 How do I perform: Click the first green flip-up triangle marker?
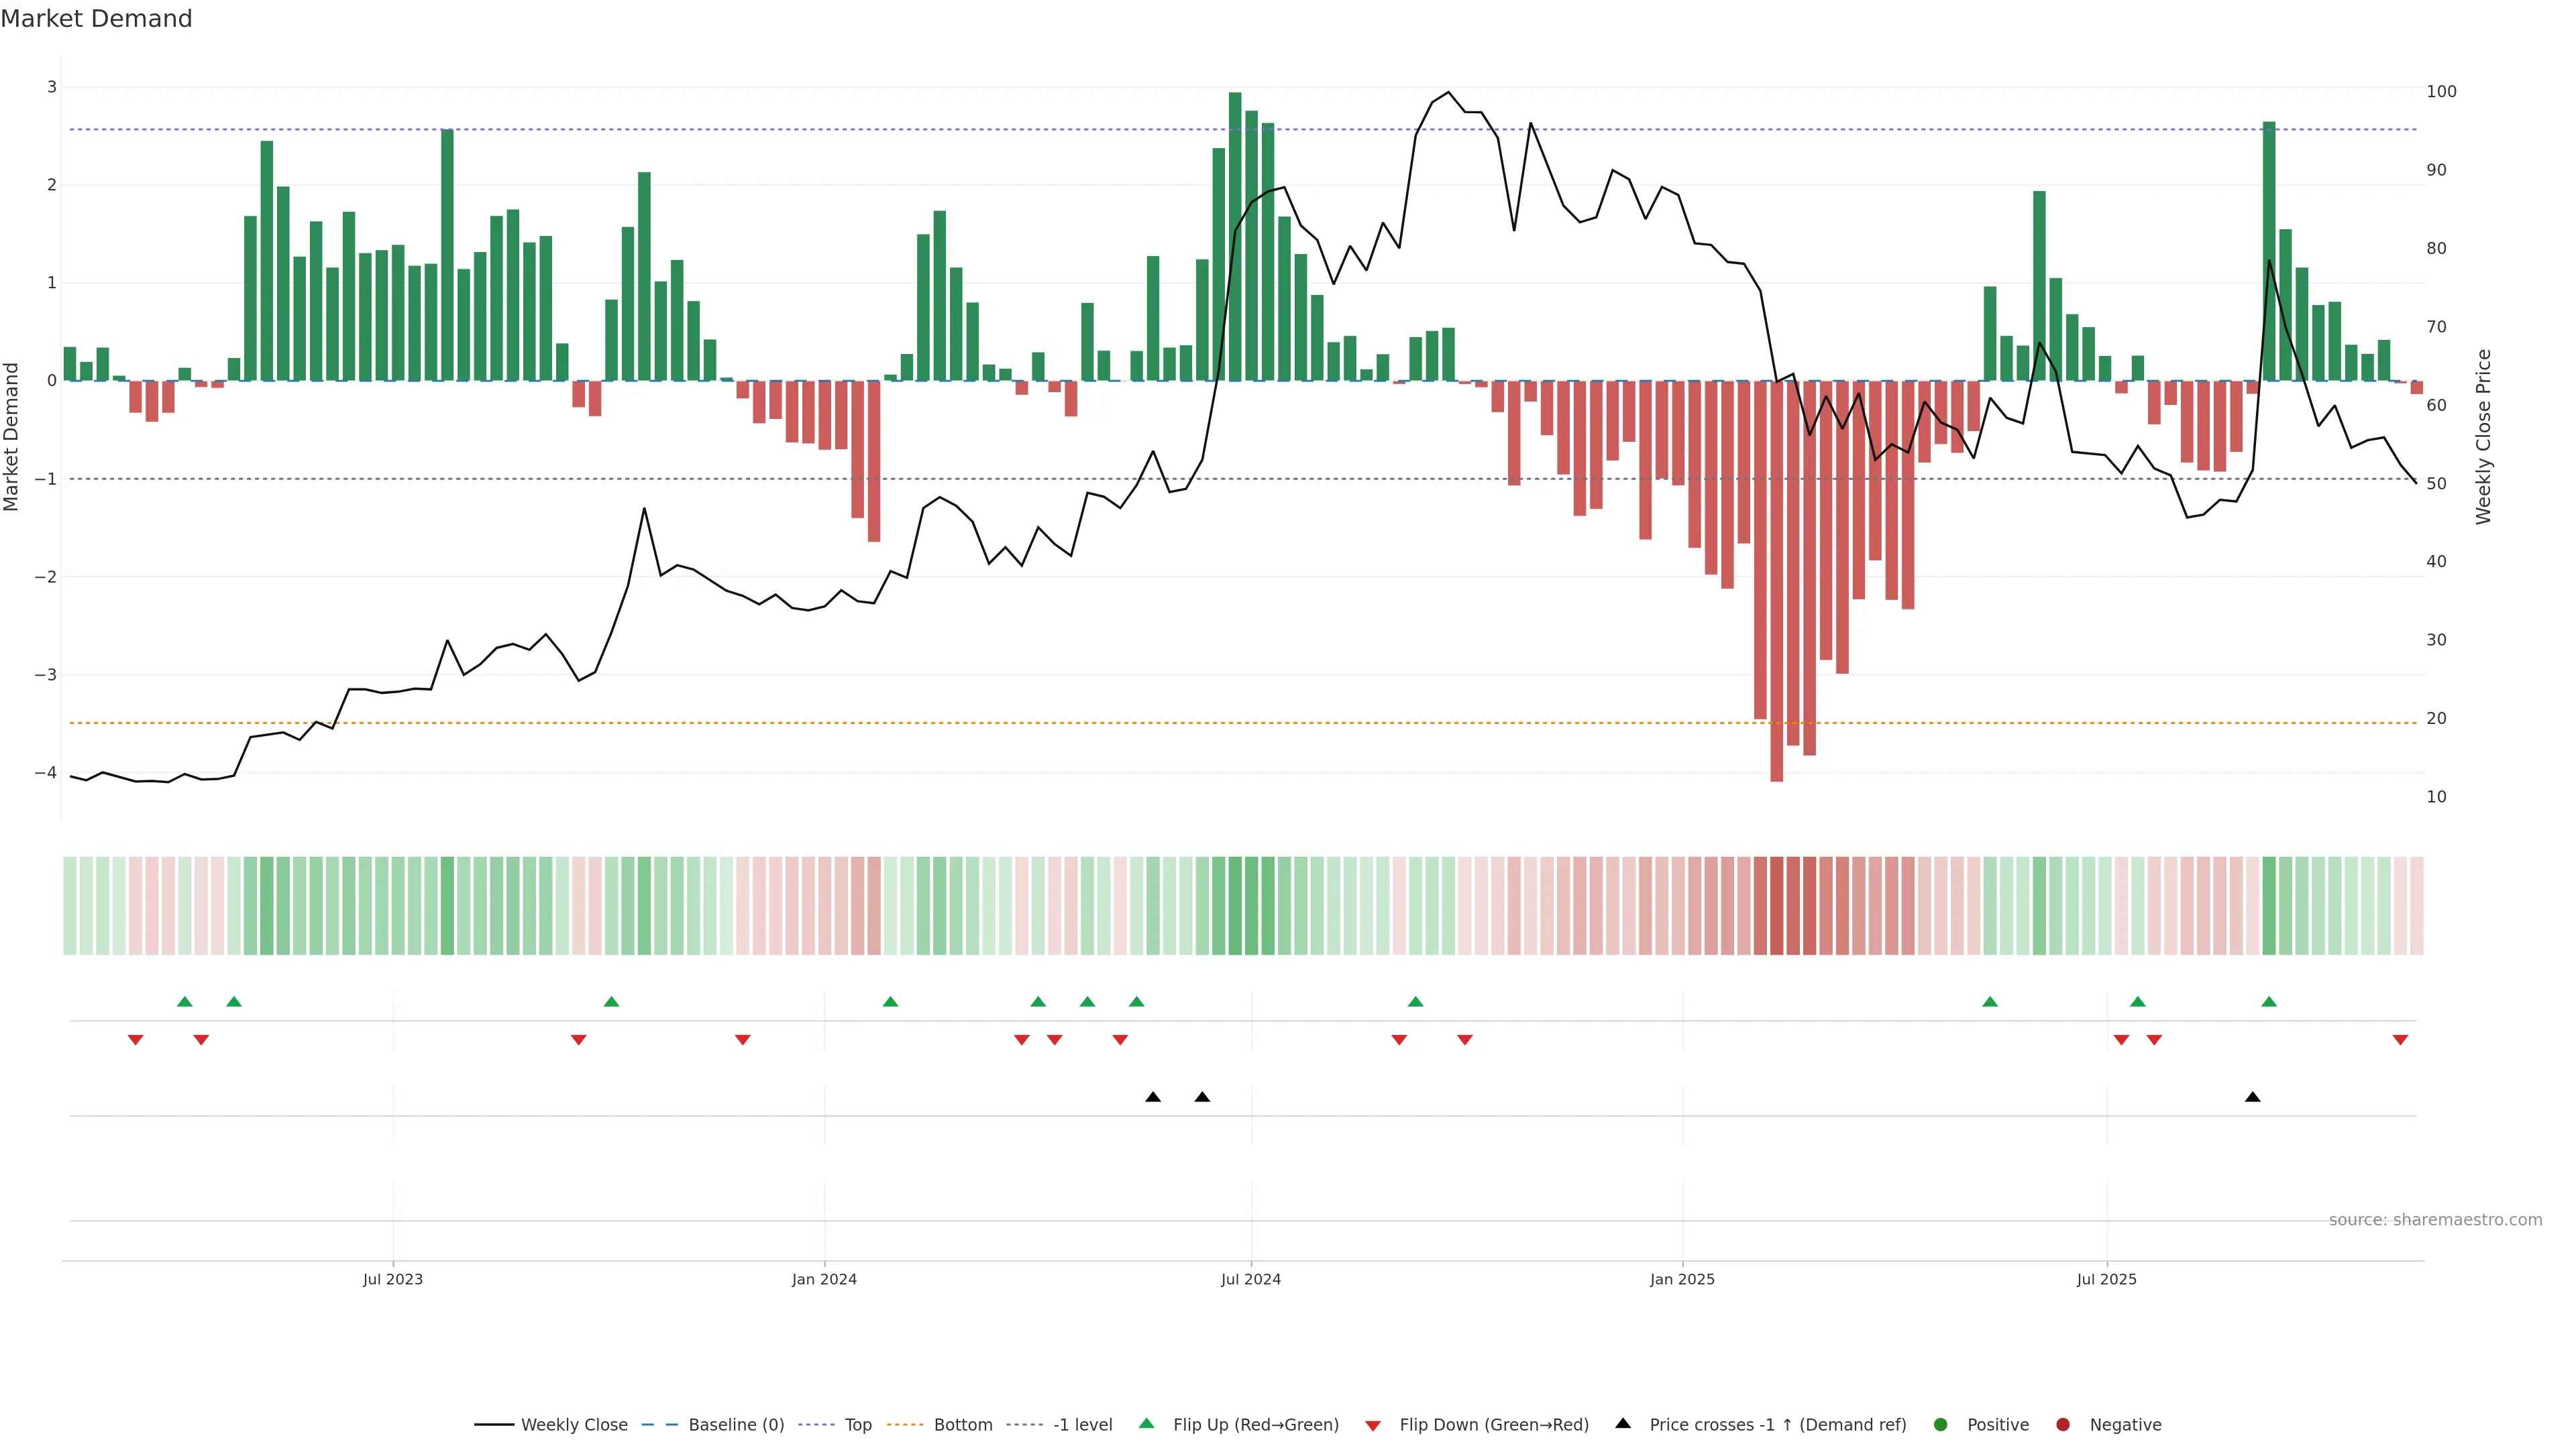pos(185,1002)
